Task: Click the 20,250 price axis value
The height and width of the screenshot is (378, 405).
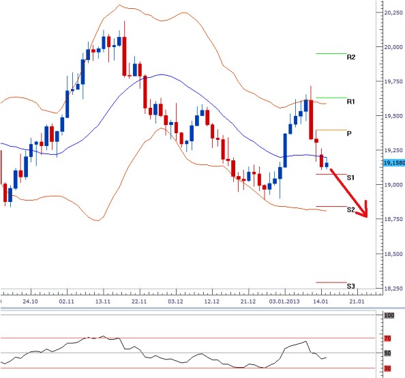Action: point(393,12)
